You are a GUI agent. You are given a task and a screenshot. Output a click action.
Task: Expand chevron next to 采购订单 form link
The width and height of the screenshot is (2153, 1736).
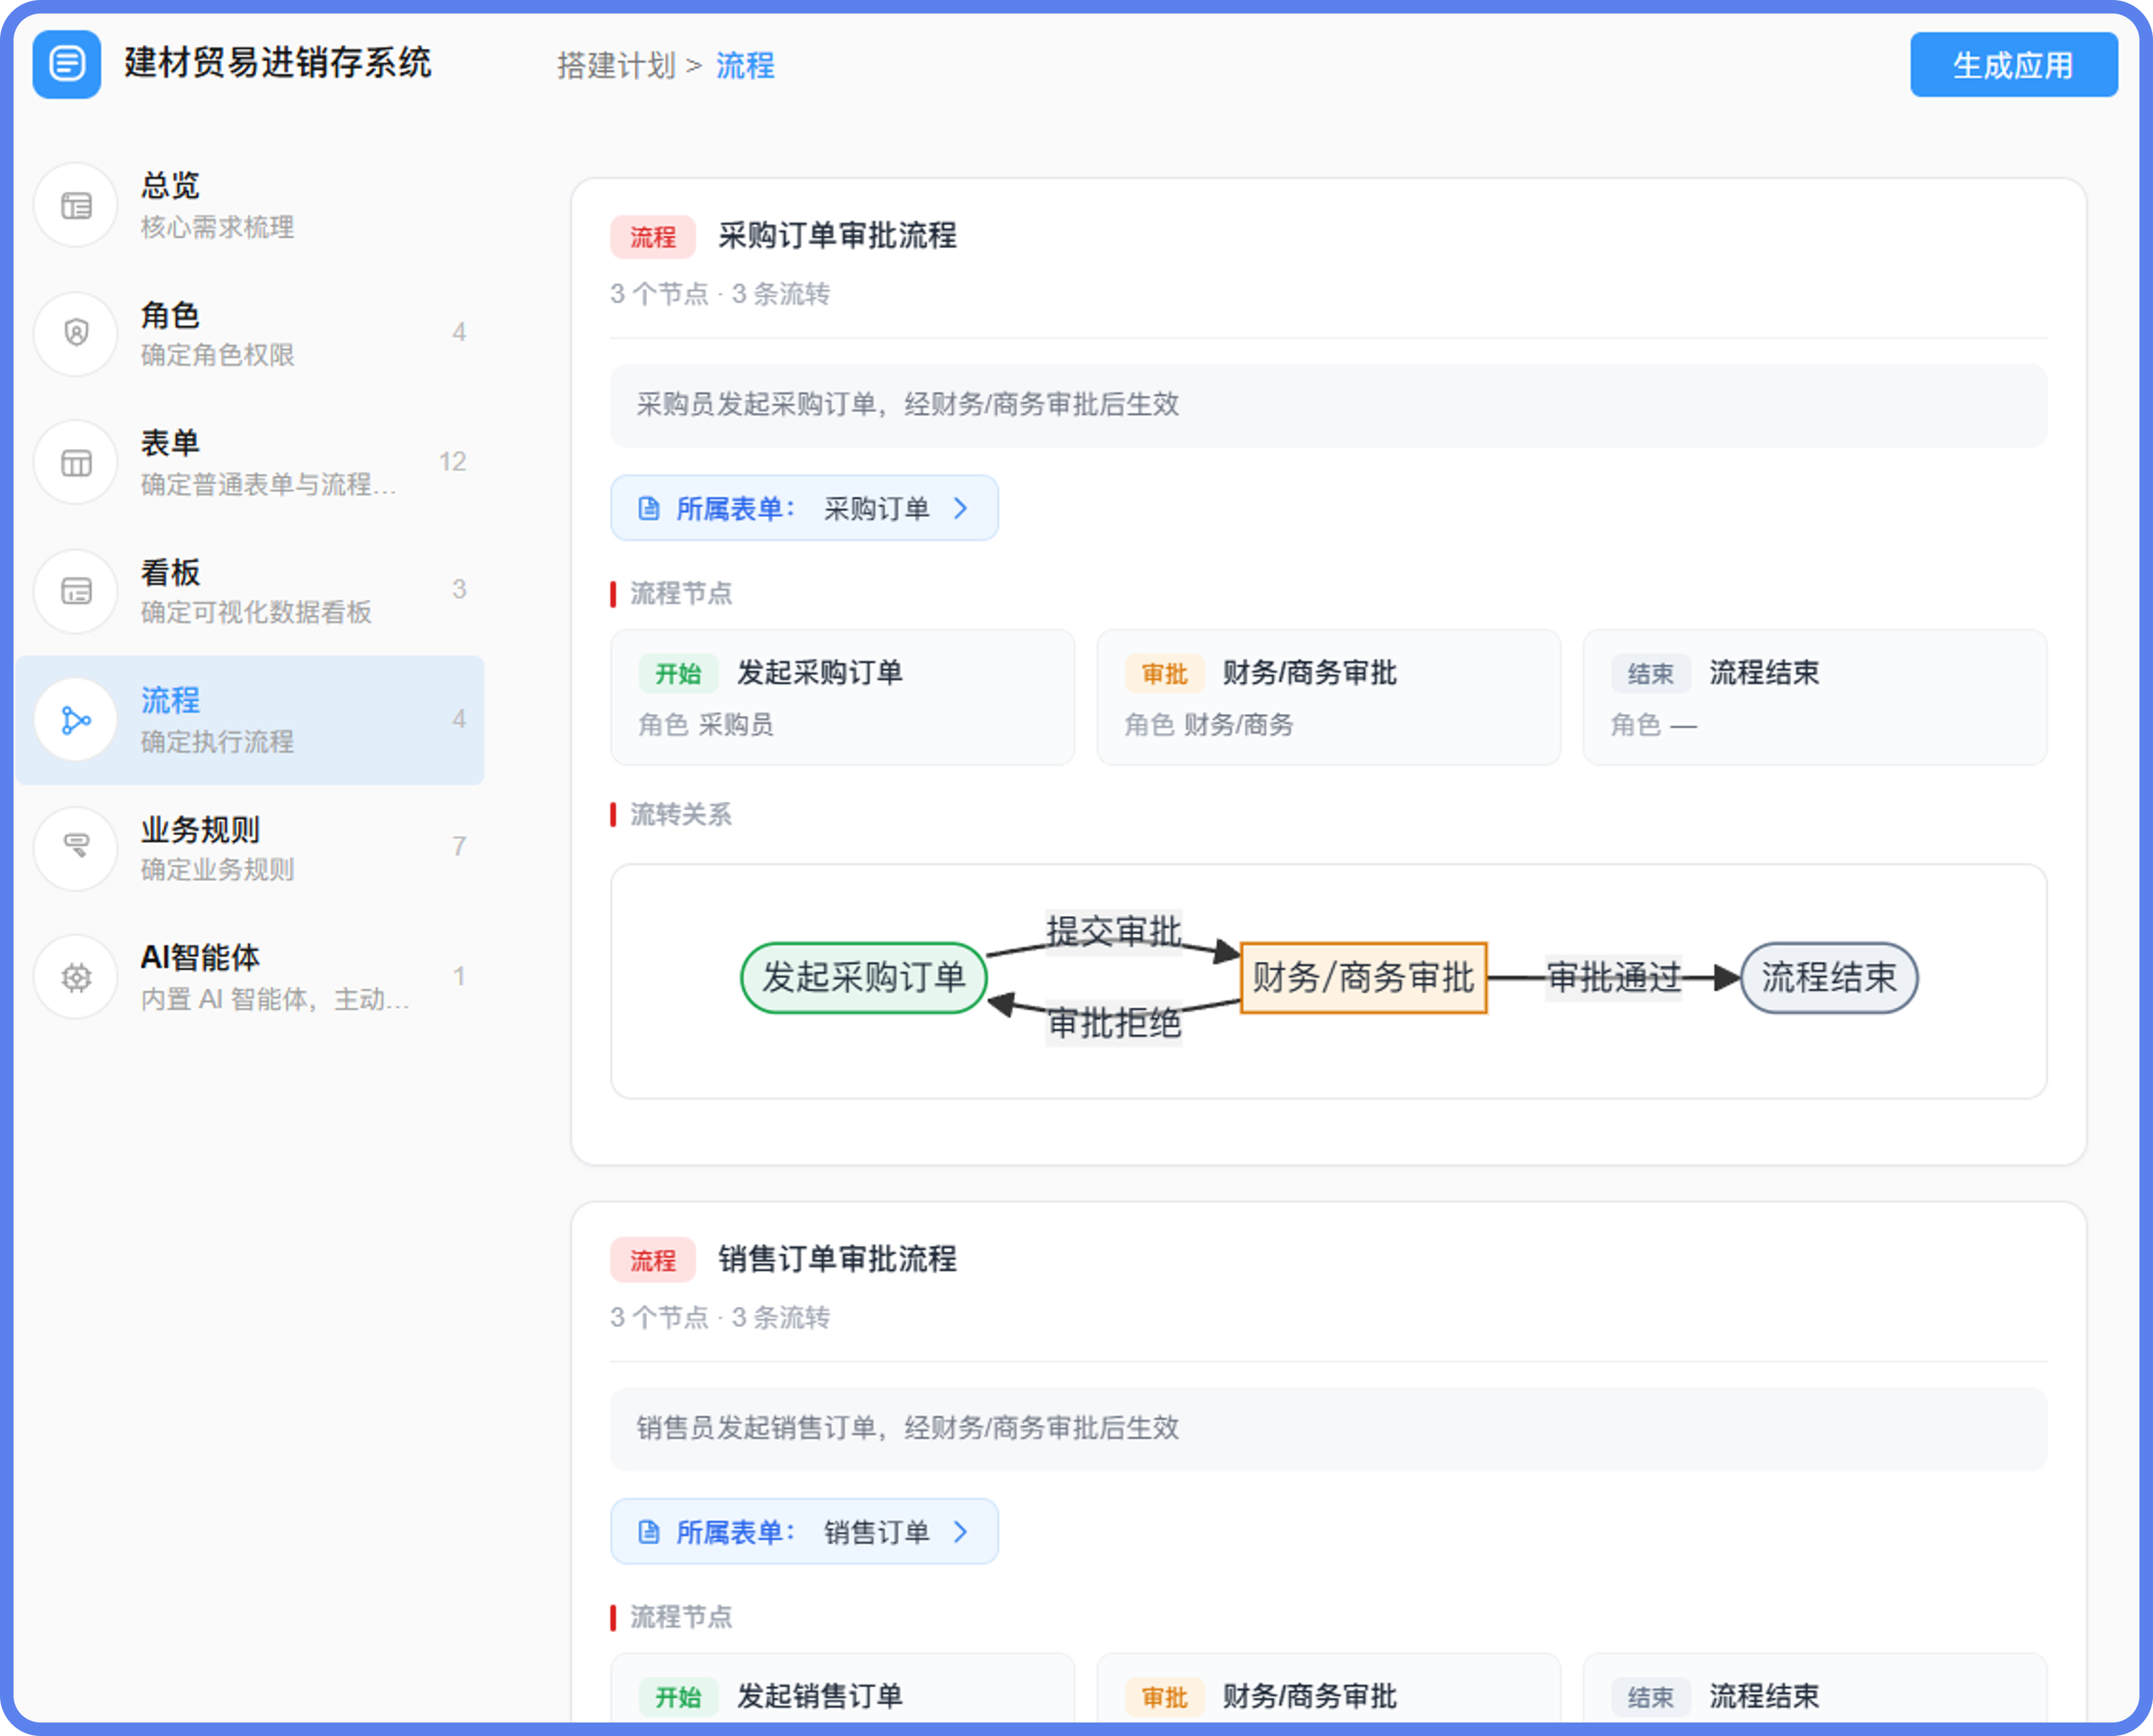click(x=961, y=508)
